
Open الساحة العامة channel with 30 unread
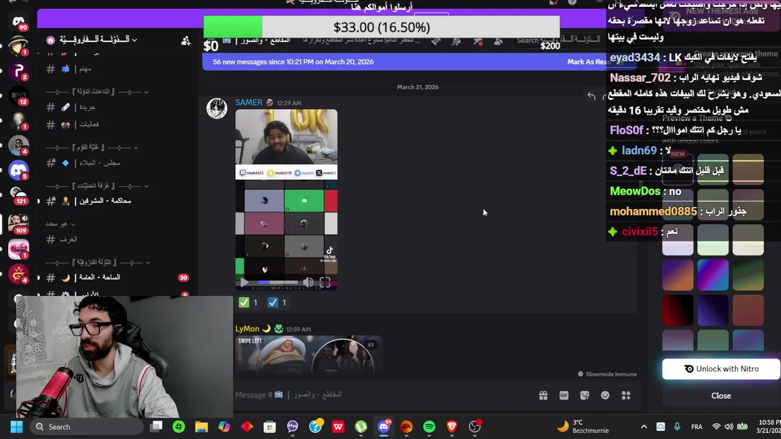116,277
